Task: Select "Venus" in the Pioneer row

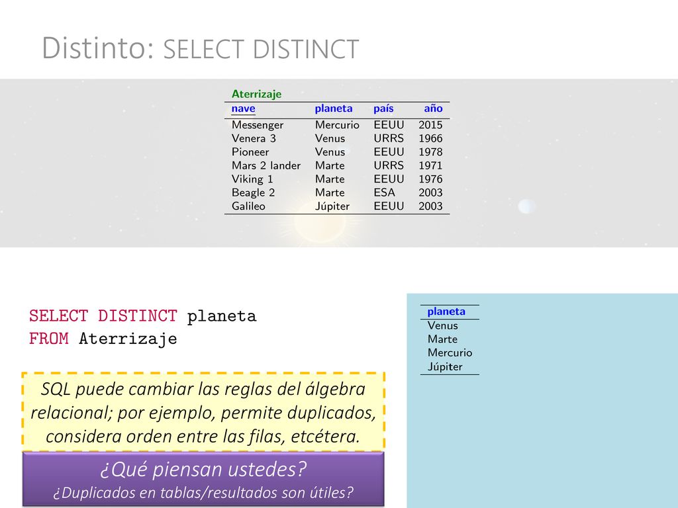Action: tap(330, 152)
